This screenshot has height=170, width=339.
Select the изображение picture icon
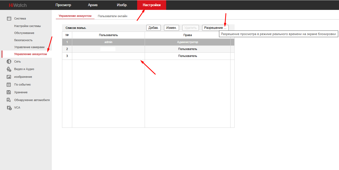(x=9, y=77)
